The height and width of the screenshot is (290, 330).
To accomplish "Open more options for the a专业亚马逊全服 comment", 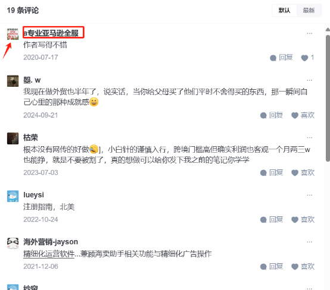I will point(309,33).
